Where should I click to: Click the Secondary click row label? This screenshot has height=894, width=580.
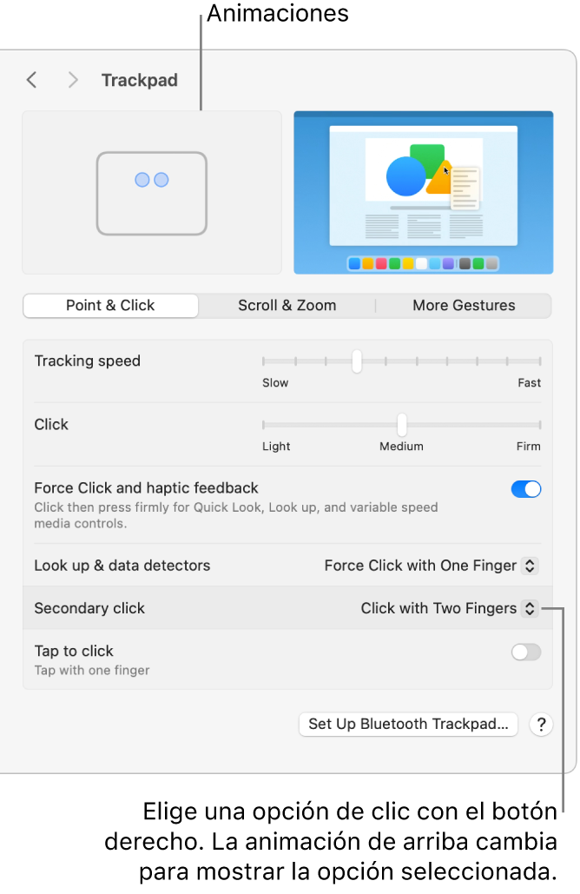tap(89, 608)
